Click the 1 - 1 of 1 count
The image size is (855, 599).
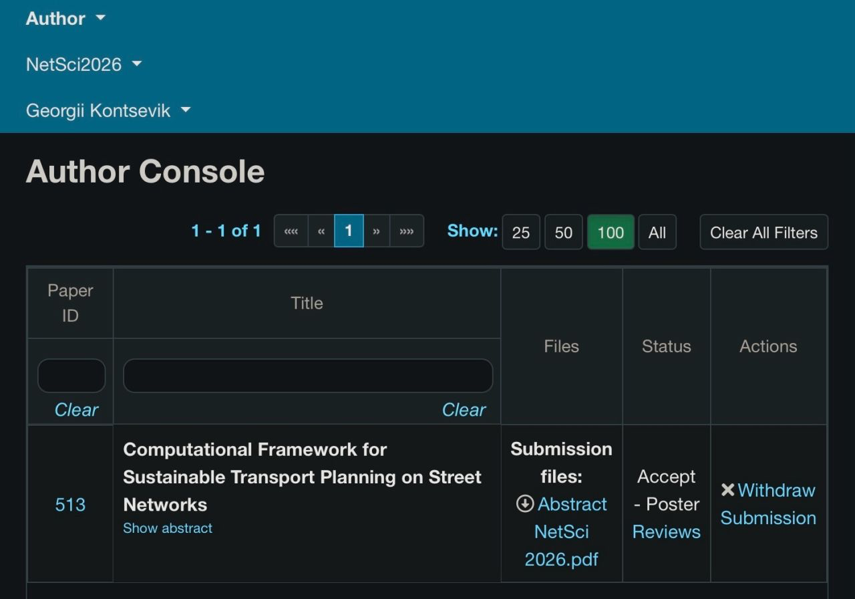click(226, 231)
